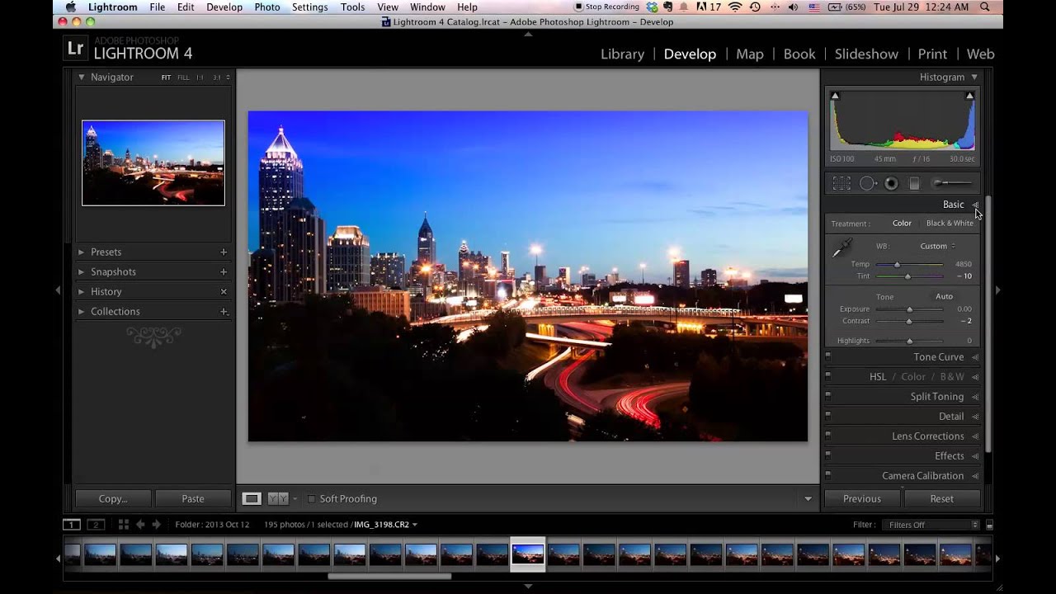Expand the Collections panel
The image size is (1056, 594).
click(x=82, y=311)
